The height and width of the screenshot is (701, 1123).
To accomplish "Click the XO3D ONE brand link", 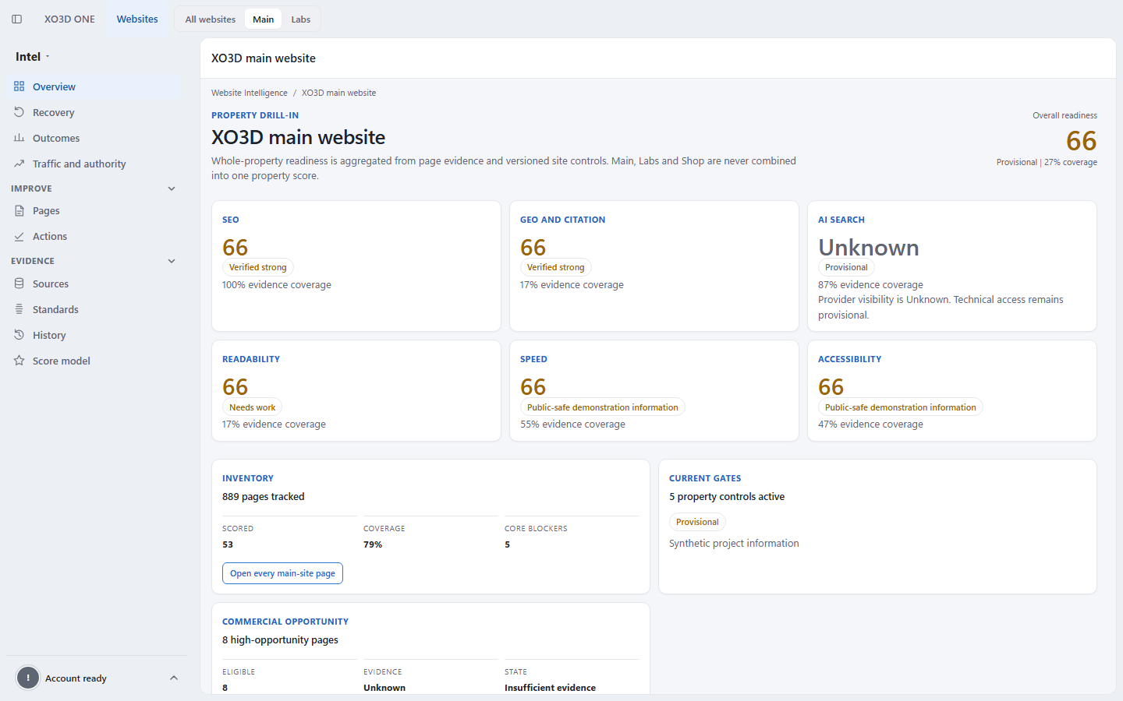I will (69, 19).
